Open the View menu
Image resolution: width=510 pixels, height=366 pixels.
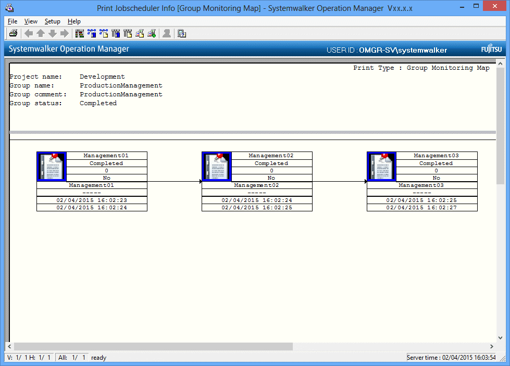[x=31, y=21]
